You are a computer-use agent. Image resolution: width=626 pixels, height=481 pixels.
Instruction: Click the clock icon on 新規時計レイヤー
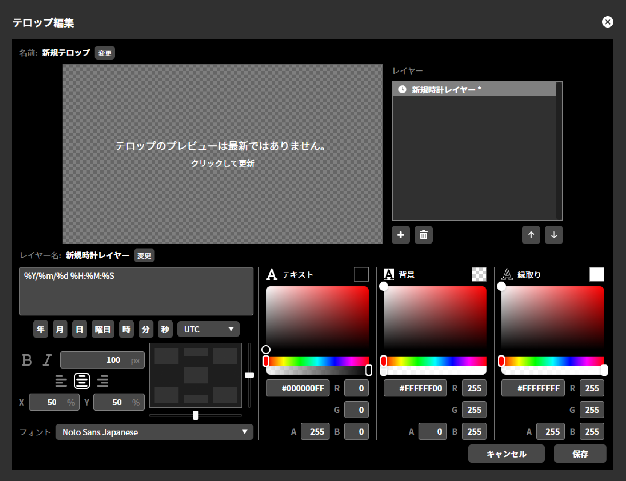(x=403, y=89)
